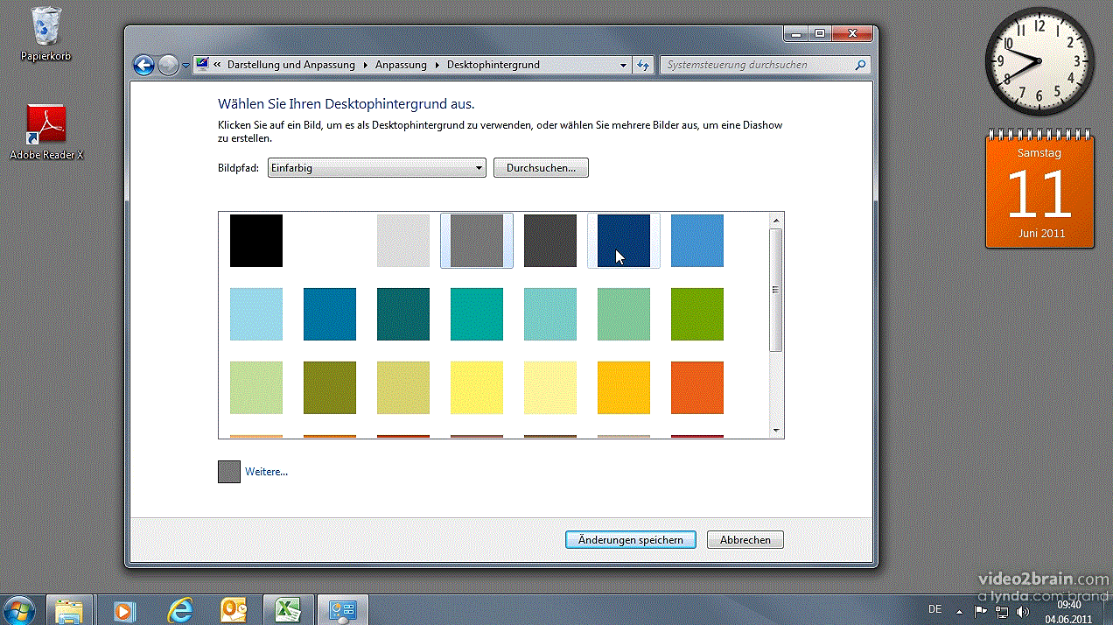Close the Desktophintergrund window

851,34
